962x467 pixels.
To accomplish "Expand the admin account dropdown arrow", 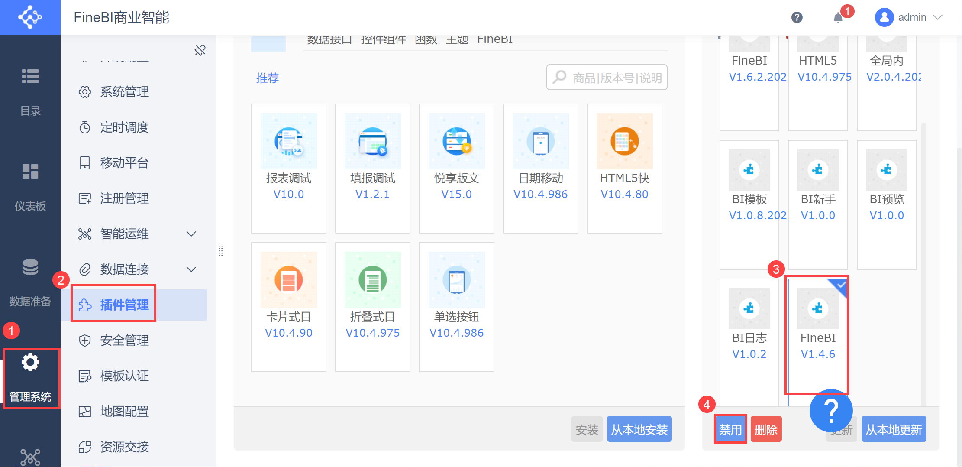I will click(938, 17).
